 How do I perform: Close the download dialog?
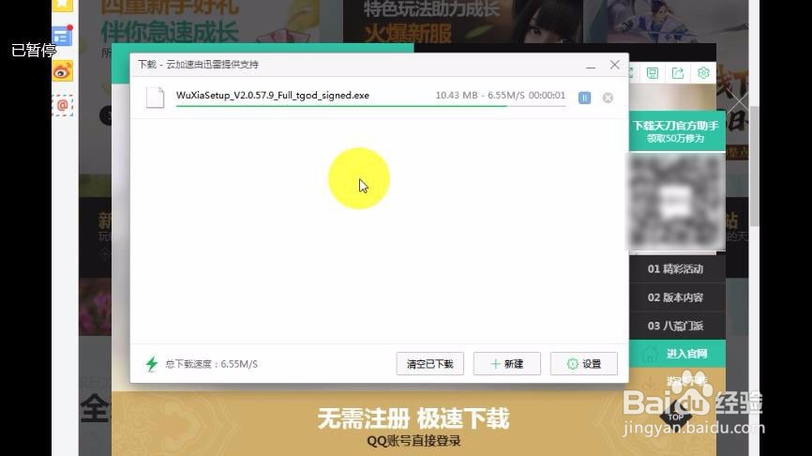(x=614, y=65)
